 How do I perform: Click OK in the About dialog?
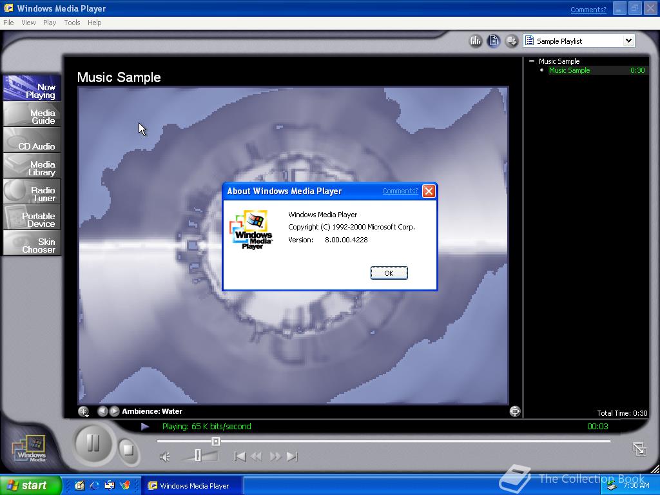coord(389,273)
